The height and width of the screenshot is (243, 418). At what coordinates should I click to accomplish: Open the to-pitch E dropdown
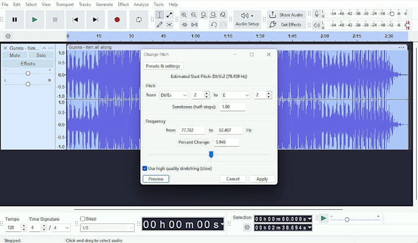(x=235, y=95)
